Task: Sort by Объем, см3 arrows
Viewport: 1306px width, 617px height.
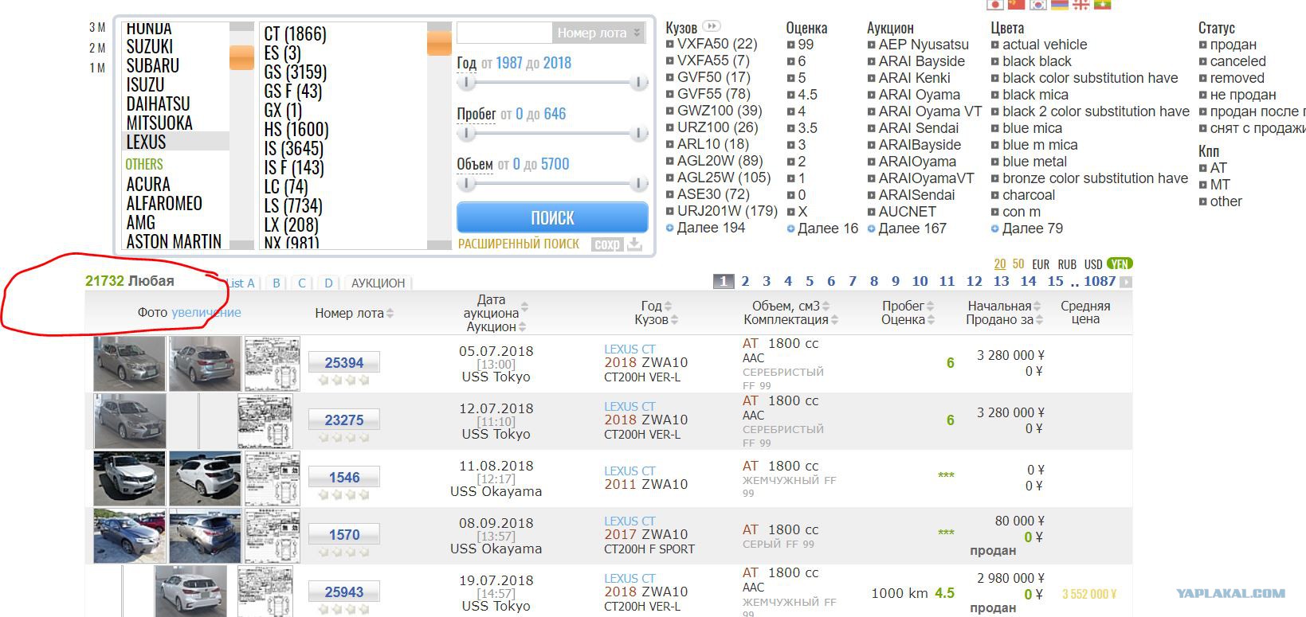Action: [x=826, y=307]
